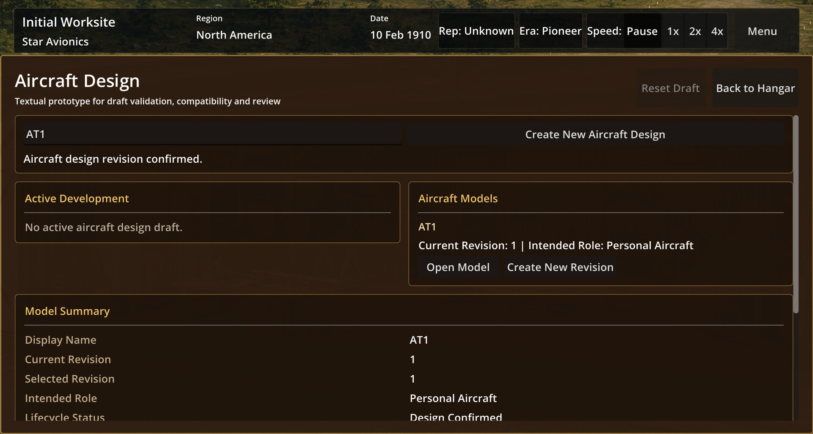
Task: Click the Rep: Unknown indicator
Action: click(476, 31)
